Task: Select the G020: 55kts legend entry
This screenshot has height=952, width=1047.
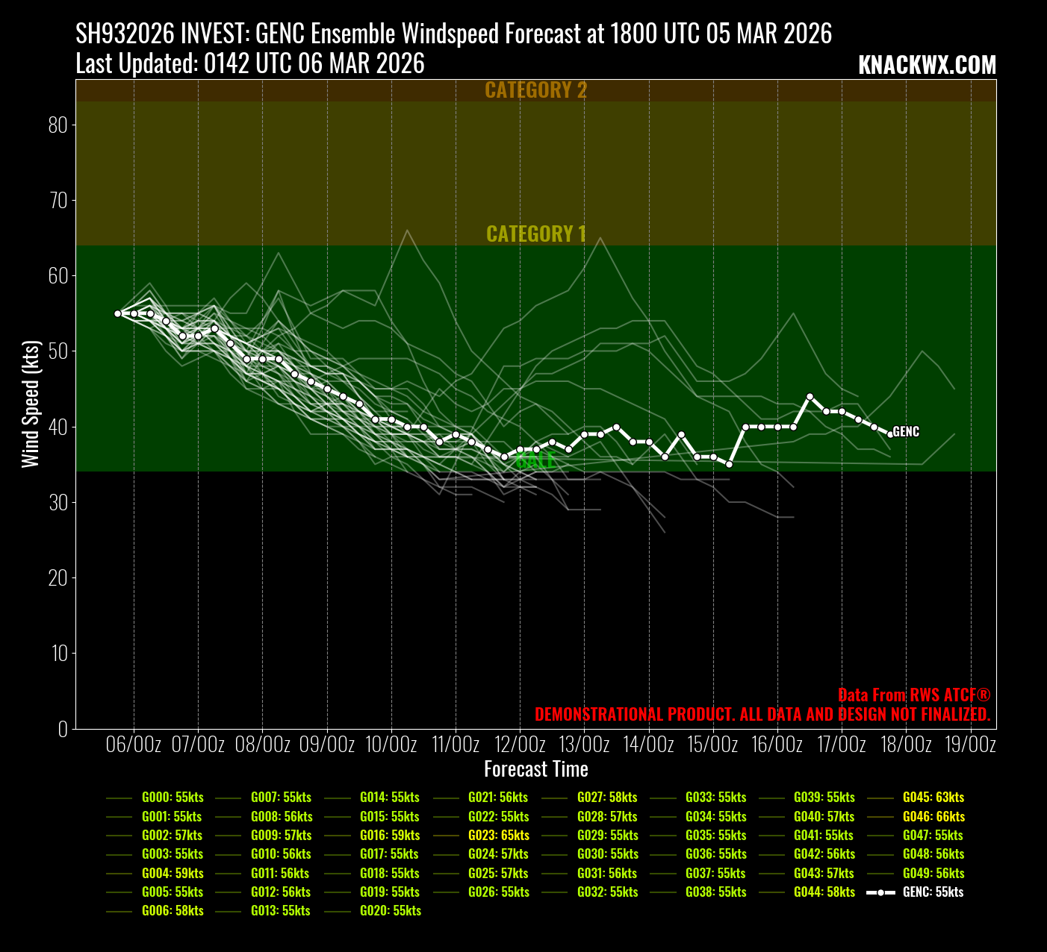Action: 391,911
